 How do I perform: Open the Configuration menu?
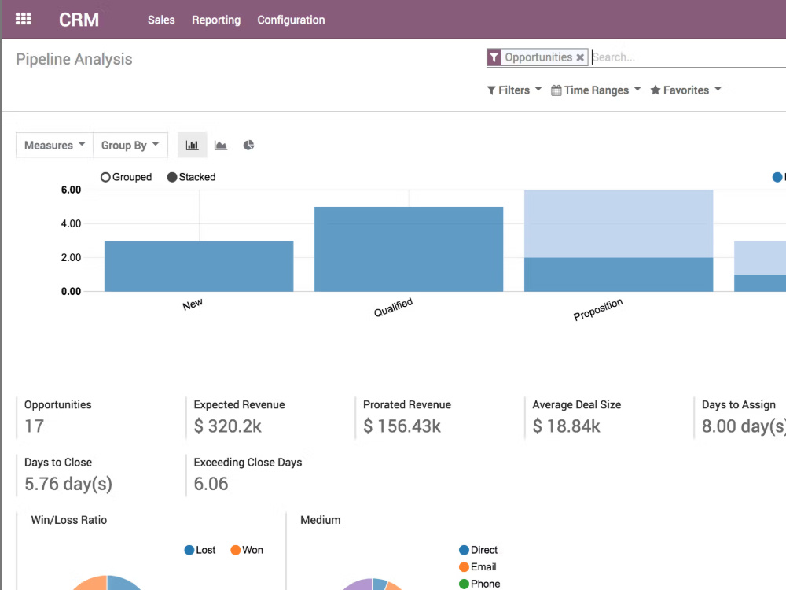tap(292, 20)
